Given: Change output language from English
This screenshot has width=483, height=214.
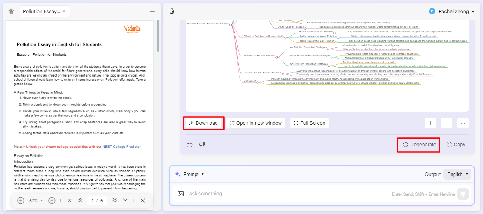Looking at the screenshot, I should (458, 174).
